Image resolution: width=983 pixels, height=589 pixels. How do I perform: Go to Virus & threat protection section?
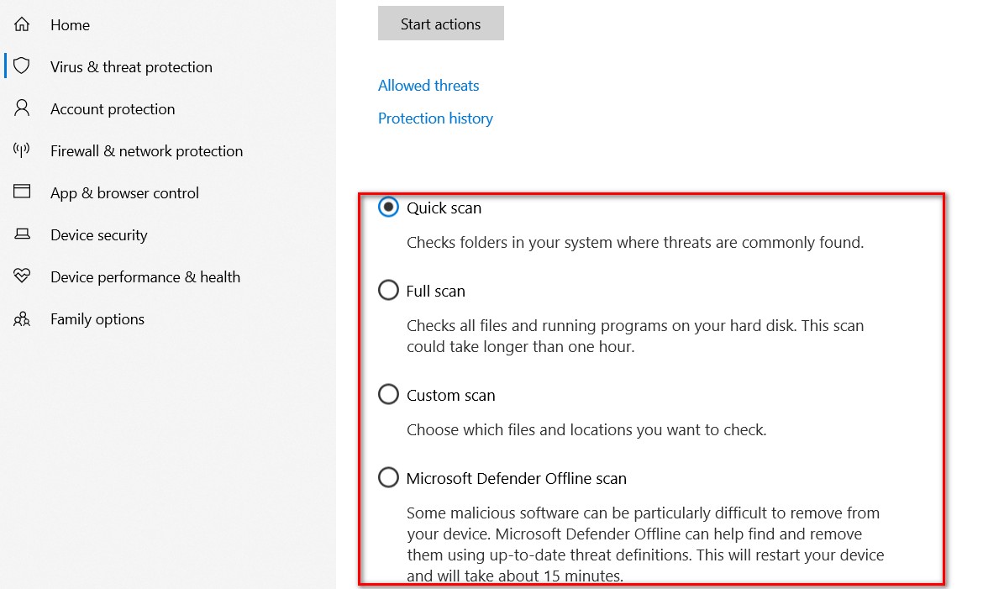tap(132, 66)
